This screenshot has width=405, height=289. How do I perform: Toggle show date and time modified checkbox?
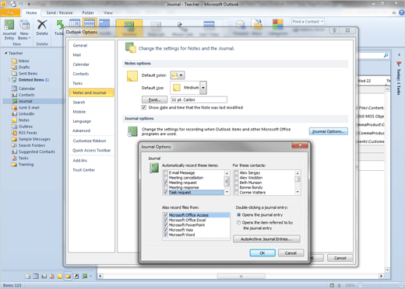click(x=143, y=107)
